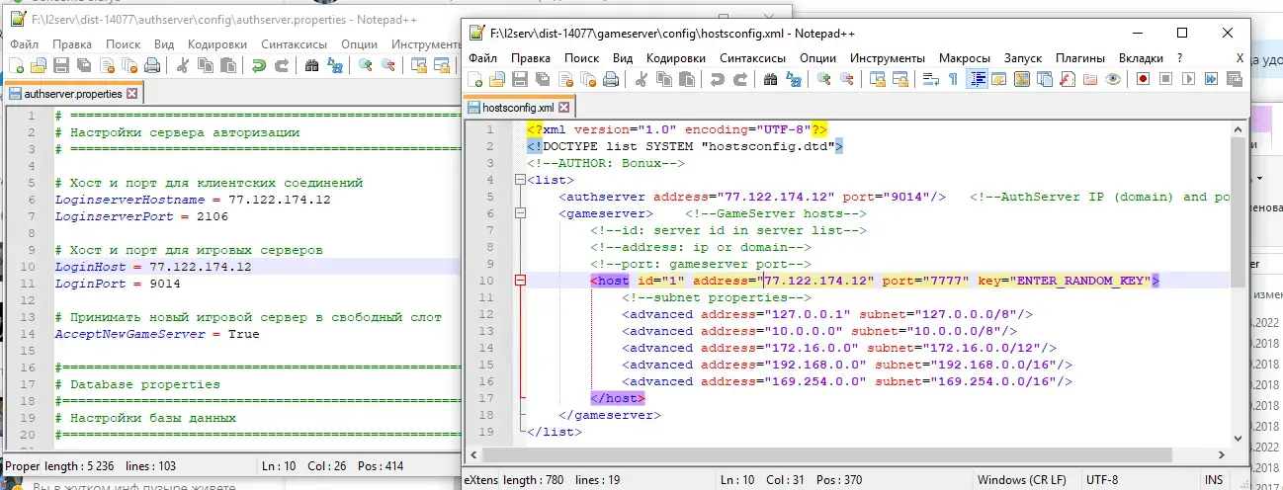This screenshot has width=1283, height=490.
Task: Click Copy icon in hostsconfig.xml window toolbar
Action: click(x=663, y=79)
